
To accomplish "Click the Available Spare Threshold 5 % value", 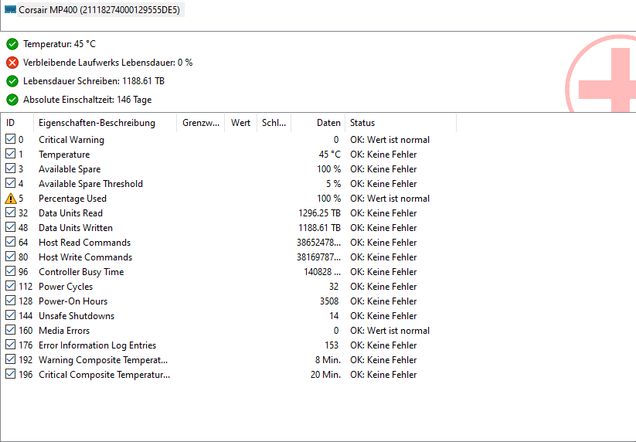I will 333,184.
